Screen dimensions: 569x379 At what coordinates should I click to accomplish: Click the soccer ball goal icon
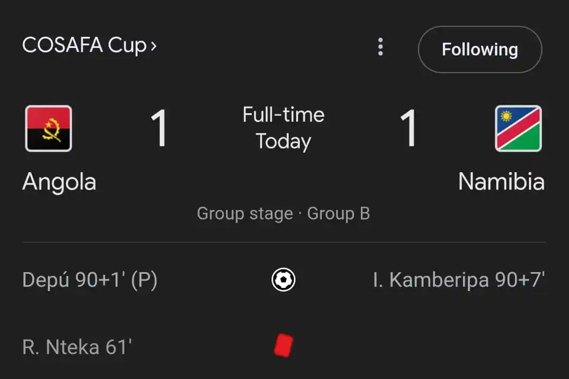(x=283, y=280)
